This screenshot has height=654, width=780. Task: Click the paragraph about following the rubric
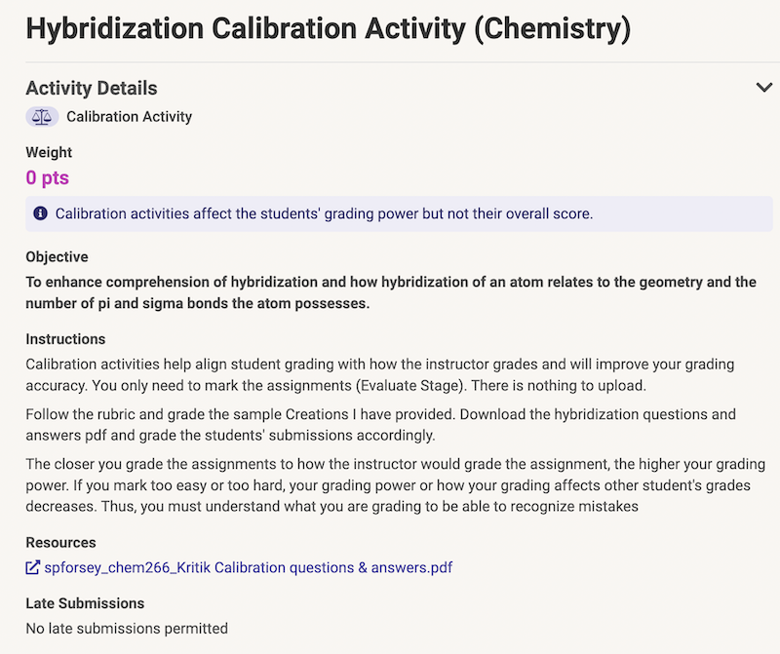click(380, 425)
